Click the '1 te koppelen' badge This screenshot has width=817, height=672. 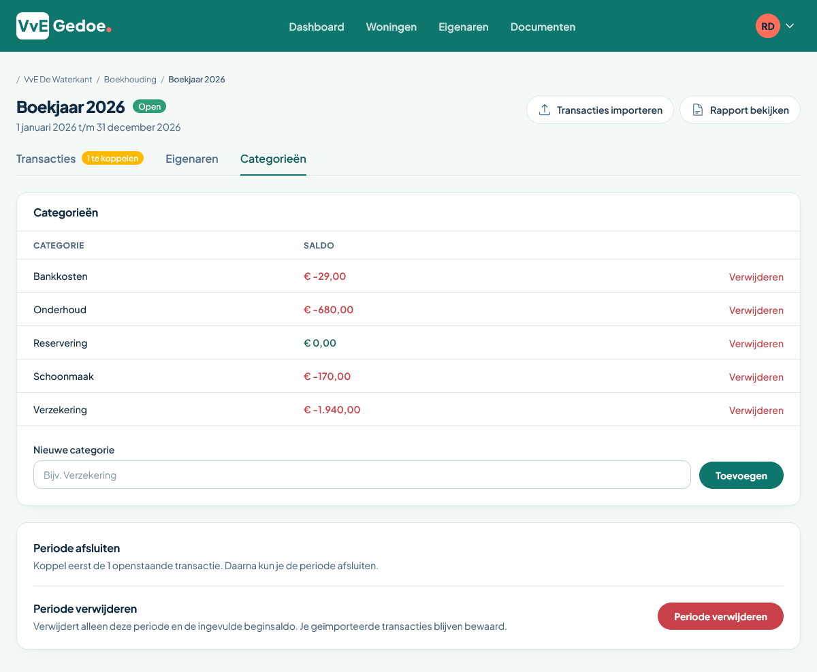tap(113, 159)
